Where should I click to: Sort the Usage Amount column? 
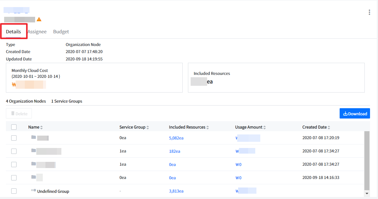264,127
